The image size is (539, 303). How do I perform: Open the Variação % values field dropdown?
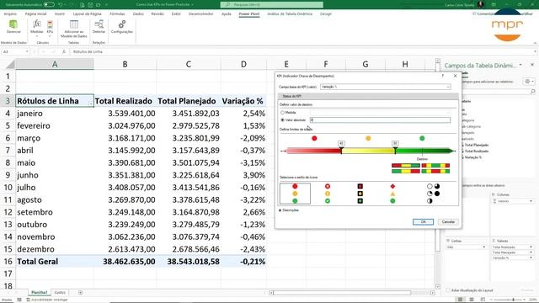click(x=531, y=258)
